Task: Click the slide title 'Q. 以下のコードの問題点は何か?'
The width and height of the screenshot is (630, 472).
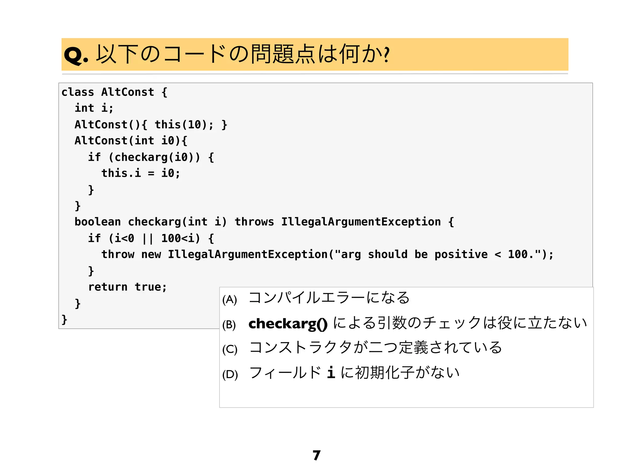Action: (x=227, y=54)
